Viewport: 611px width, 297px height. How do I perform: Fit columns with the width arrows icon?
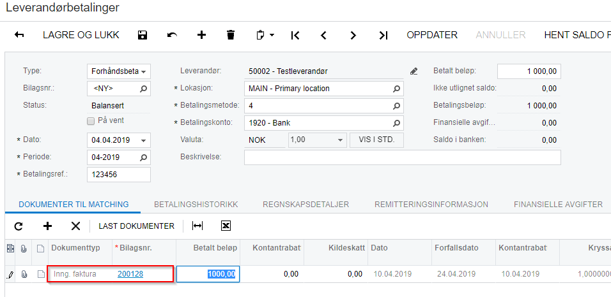[197, 226]
